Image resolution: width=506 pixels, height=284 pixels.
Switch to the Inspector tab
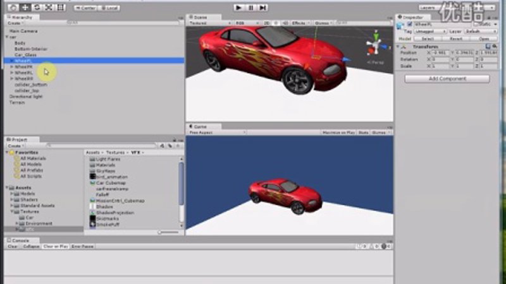pos(414,17)
